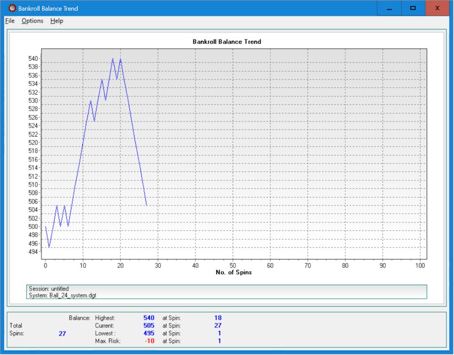This screenshot has width=454, height=355.
Task: Open the Options menu
Action: [x=32, y=21]
